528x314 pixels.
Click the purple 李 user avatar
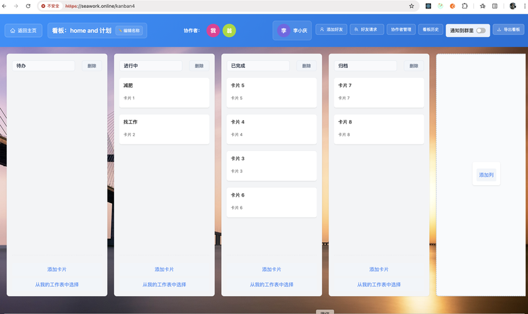point(284,30)
